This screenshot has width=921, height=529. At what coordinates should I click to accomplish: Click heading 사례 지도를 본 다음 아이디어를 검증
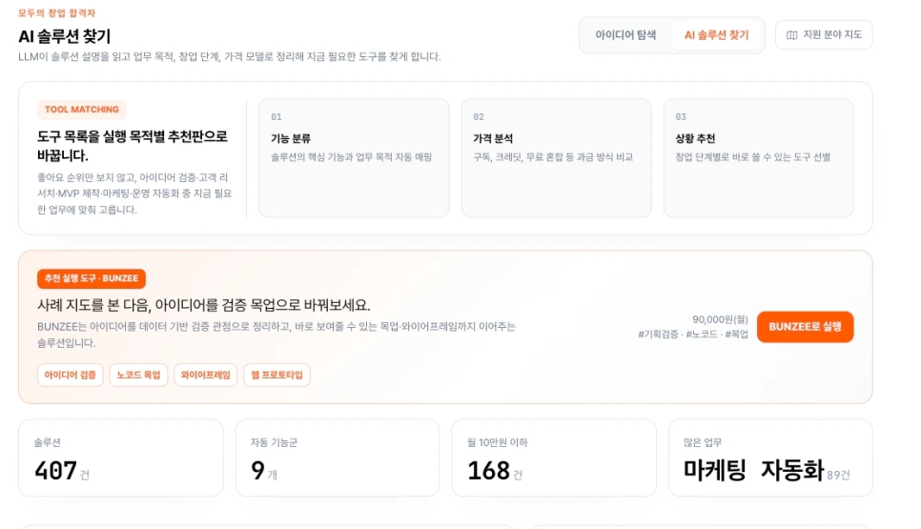pos(204,305)
